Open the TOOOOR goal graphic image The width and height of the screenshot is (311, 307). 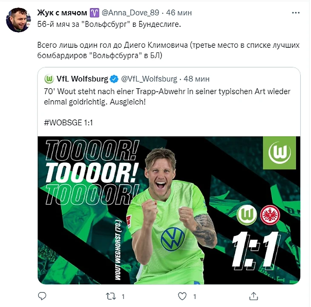pyautogui.click(x=169, y=210)
